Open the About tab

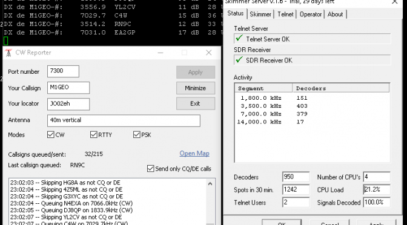click(335, 15)
